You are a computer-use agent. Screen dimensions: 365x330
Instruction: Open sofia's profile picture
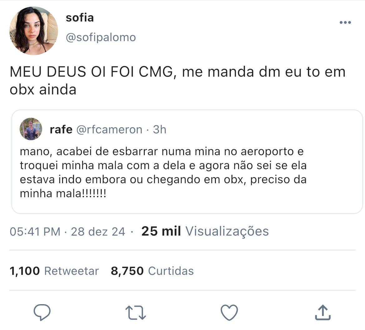(33, 31)
